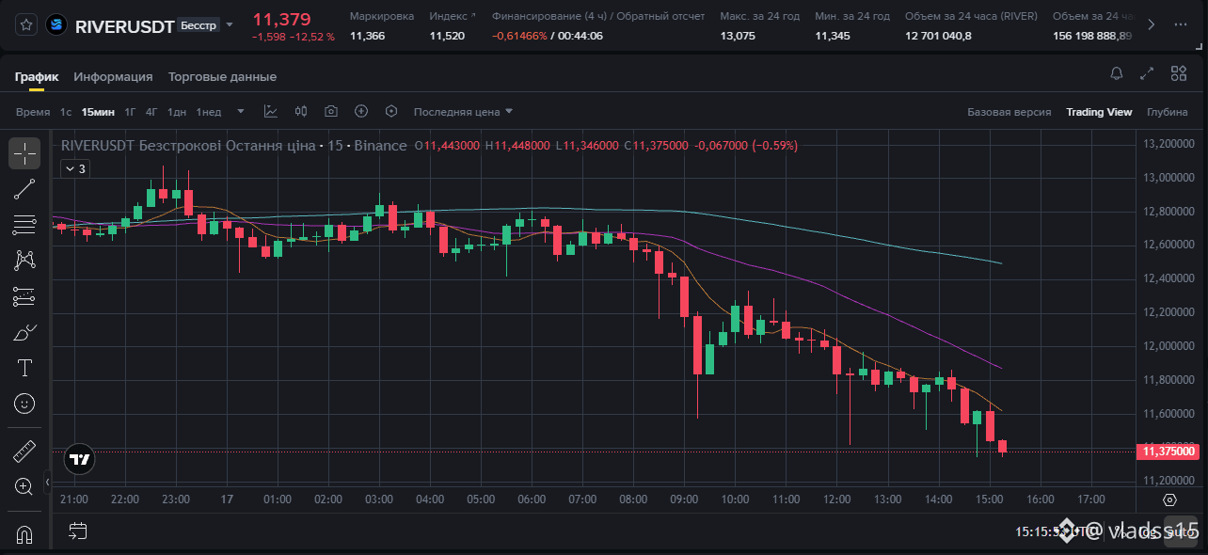This screenshot has height=555, width=1208.
Task: Set timeframe to 1нед
Action: 209,112
